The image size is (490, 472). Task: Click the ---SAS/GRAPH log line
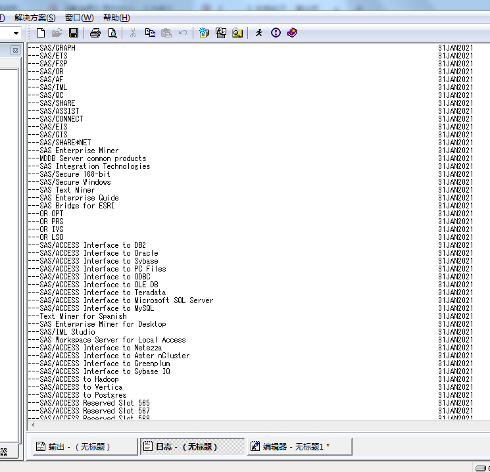[51, 48]
